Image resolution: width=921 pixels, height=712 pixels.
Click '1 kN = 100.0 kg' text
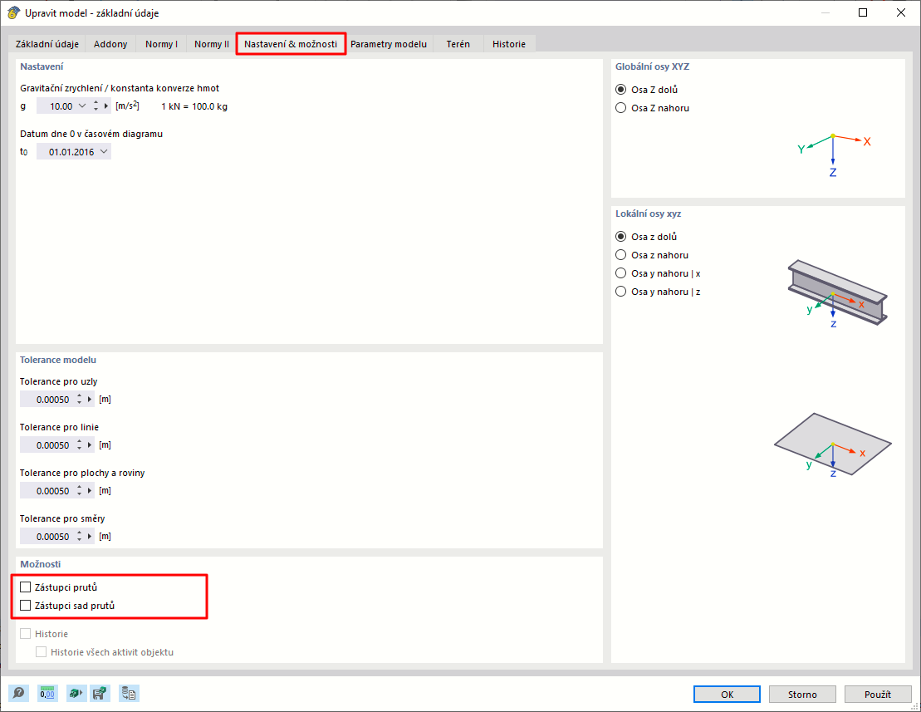(x=194, y=106)
